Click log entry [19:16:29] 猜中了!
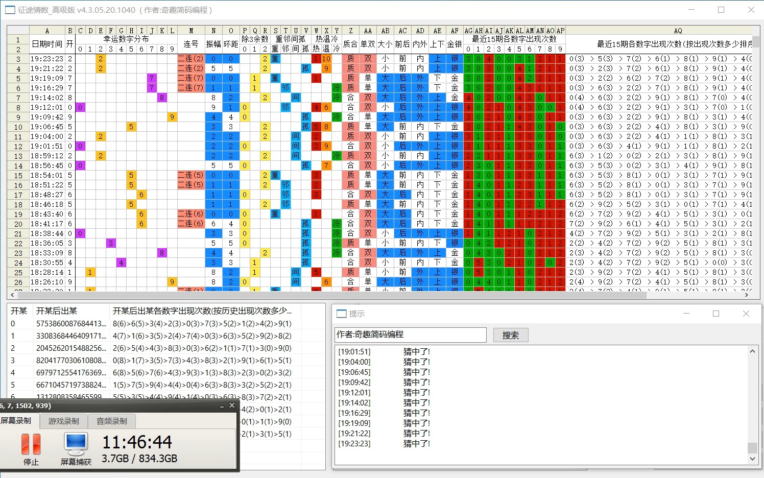Image resolution: width=764 pixels, height=478 pixels. click(x=384, y=413)
